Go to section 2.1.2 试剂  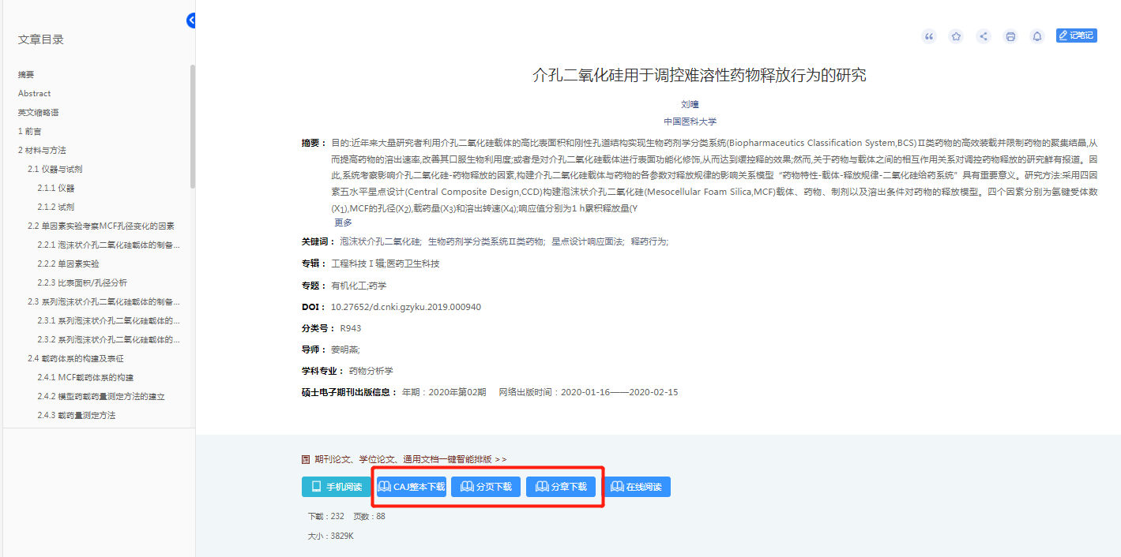pos(56,207)
